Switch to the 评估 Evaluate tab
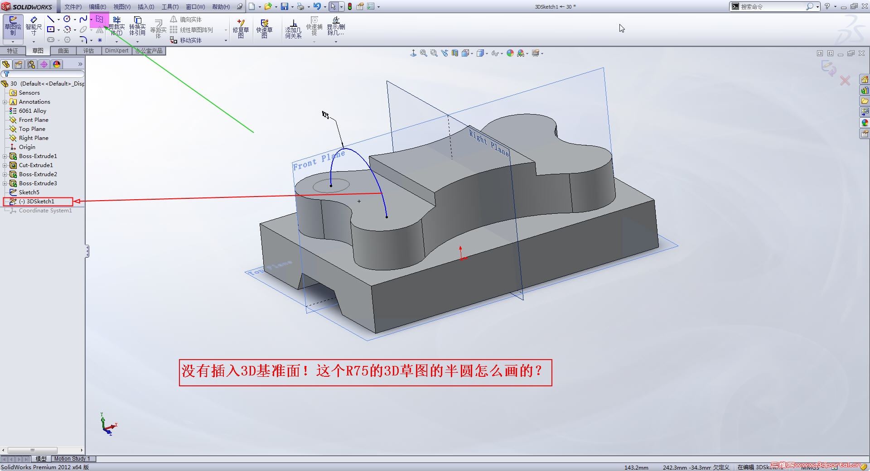The width and height of the screenshot is (870, 471). 89,51
